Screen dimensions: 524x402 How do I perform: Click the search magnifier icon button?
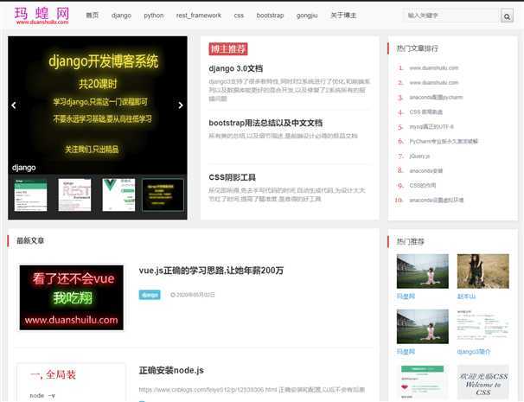507,16
